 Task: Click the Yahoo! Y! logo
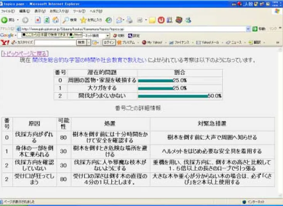coord(5,43)
